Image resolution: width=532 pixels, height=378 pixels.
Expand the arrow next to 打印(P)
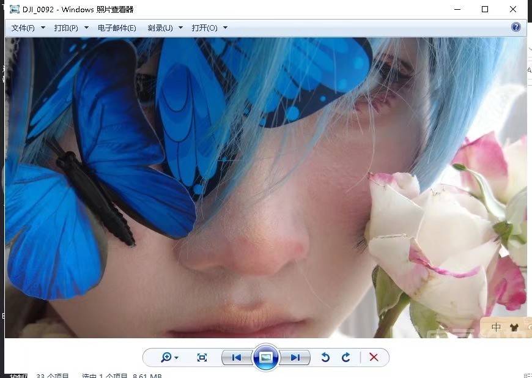tap(86, 28)
